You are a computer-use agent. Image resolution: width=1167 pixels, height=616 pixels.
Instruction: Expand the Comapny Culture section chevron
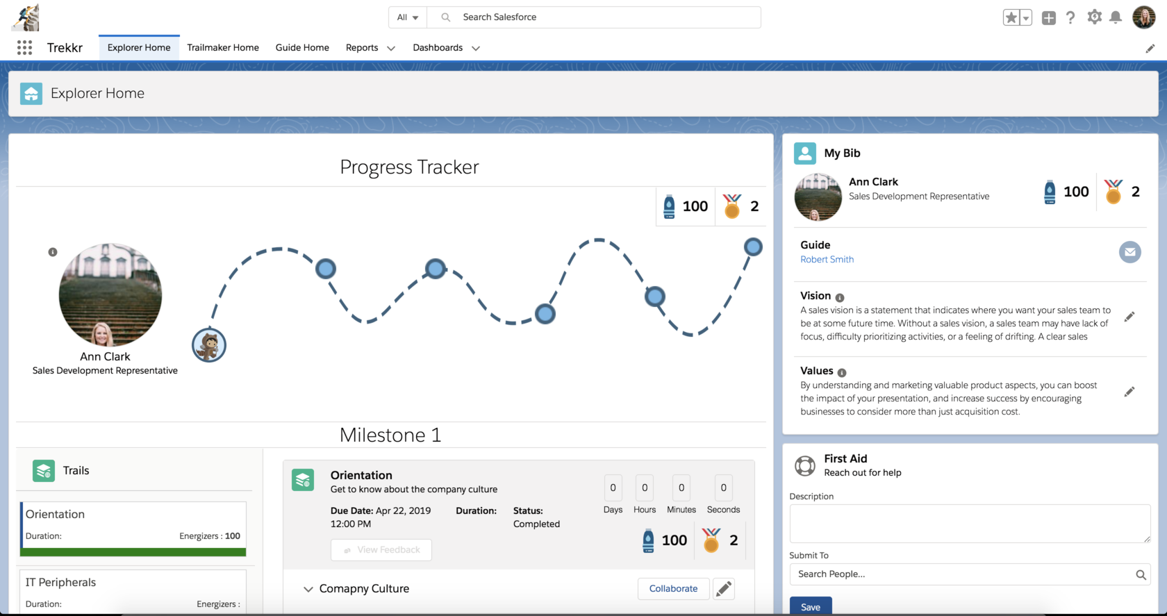point(308,589)
